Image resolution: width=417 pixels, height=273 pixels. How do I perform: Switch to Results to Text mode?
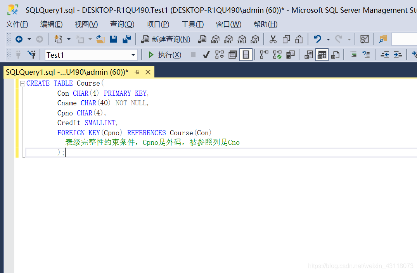click(x=308, y=55)
